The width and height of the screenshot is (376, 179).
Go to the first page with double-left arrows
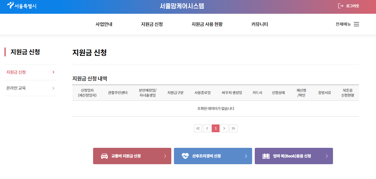click(198, 128)
